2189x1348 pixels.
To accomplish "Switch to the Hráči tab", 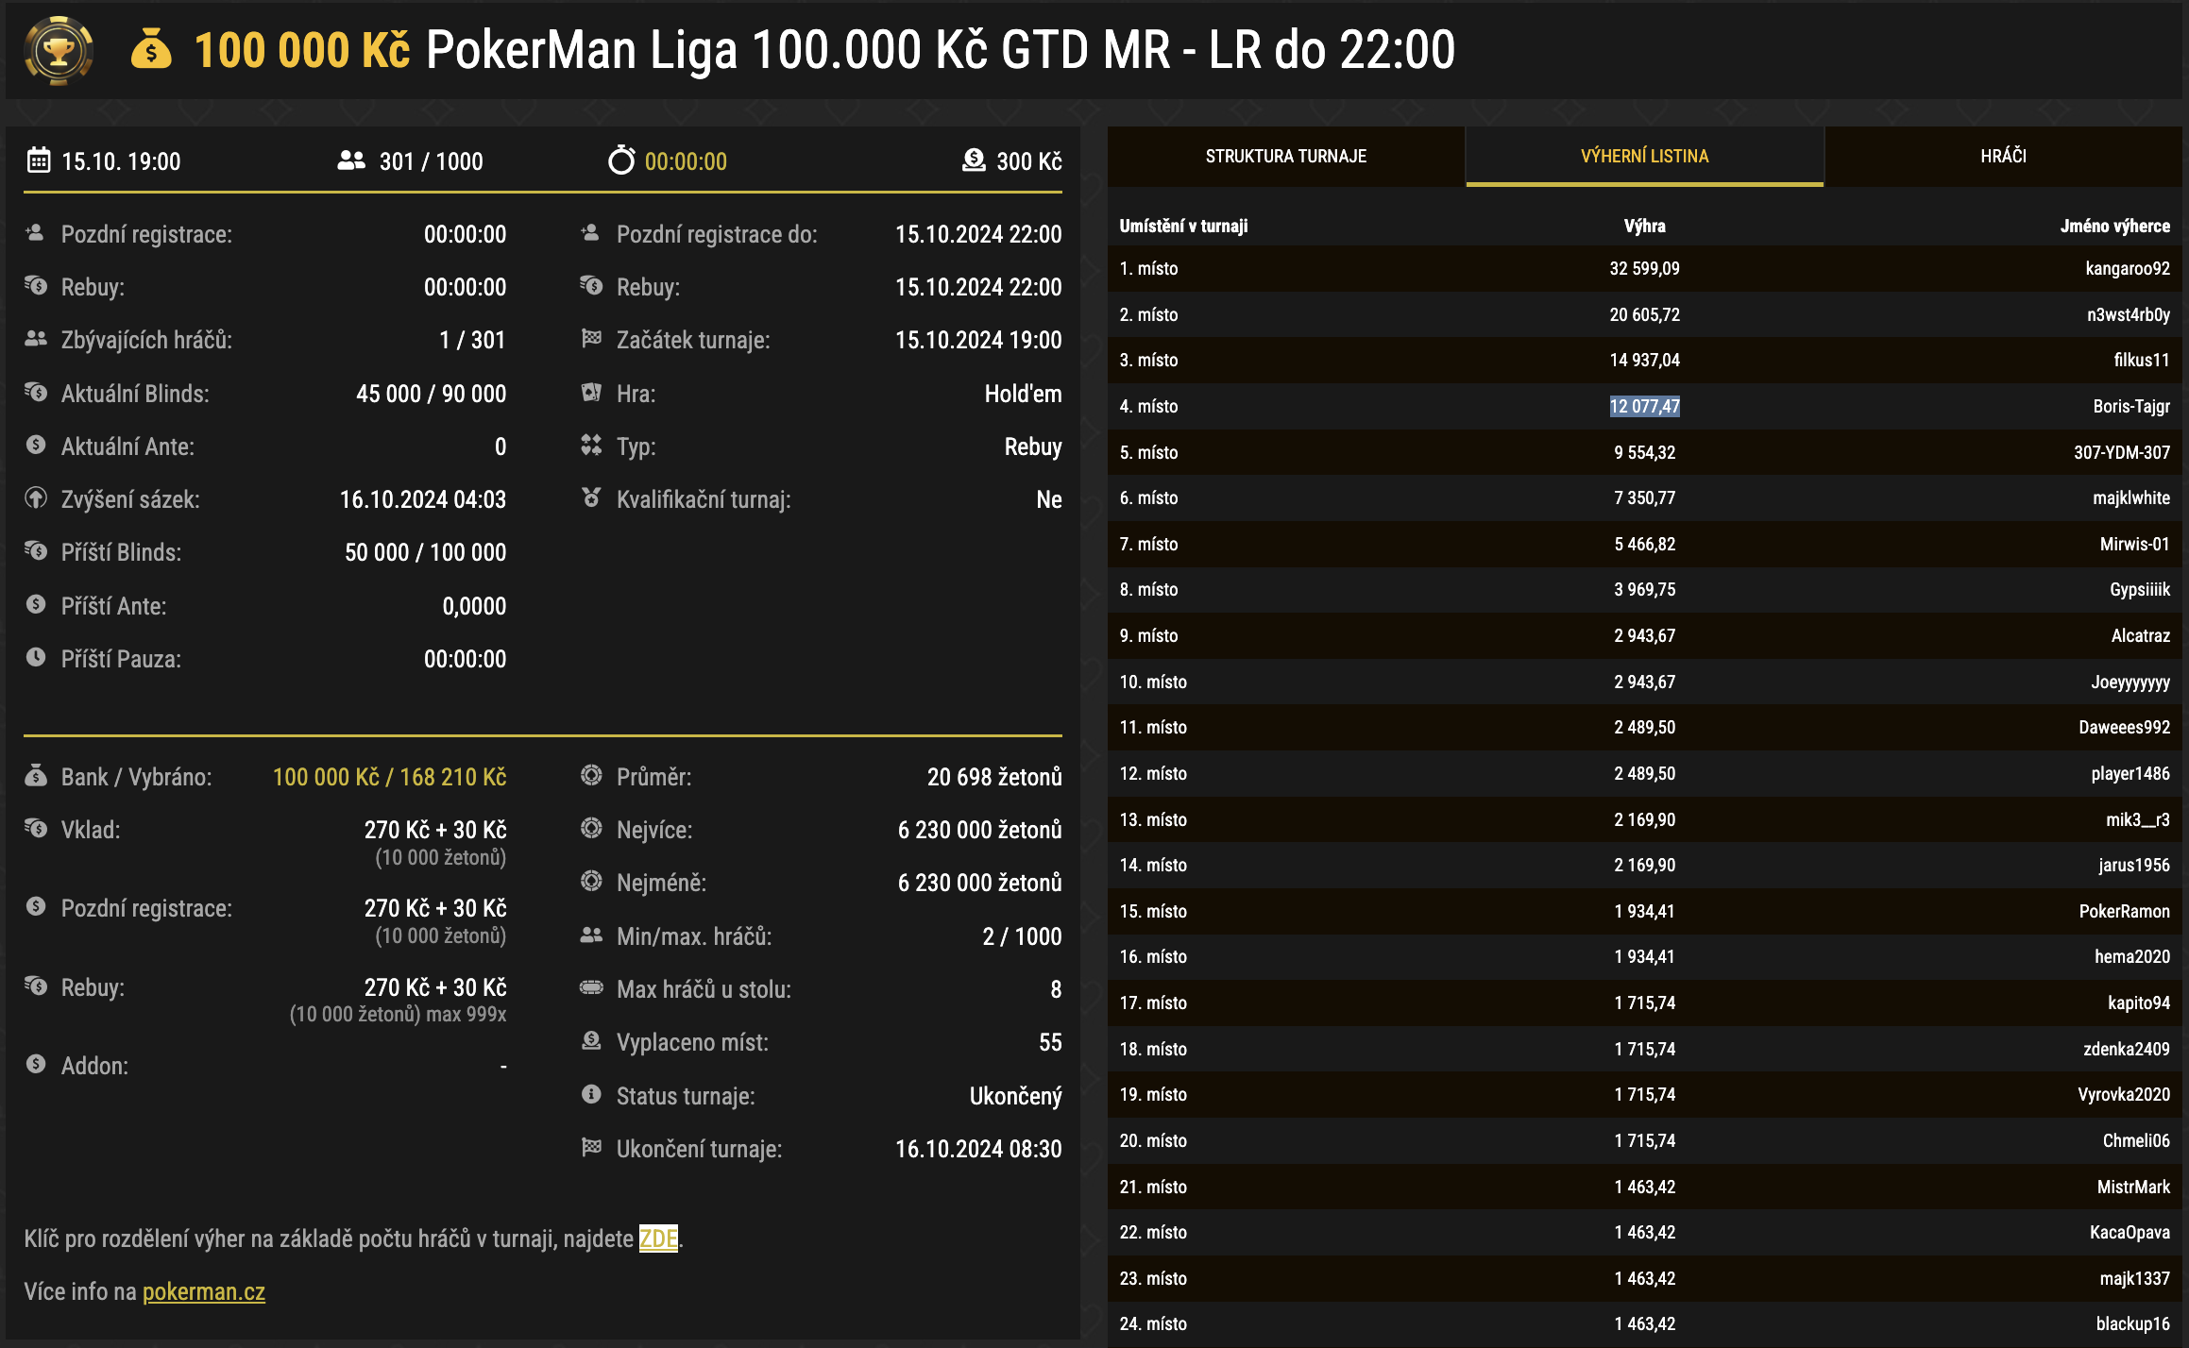I will click(2003, 156).
